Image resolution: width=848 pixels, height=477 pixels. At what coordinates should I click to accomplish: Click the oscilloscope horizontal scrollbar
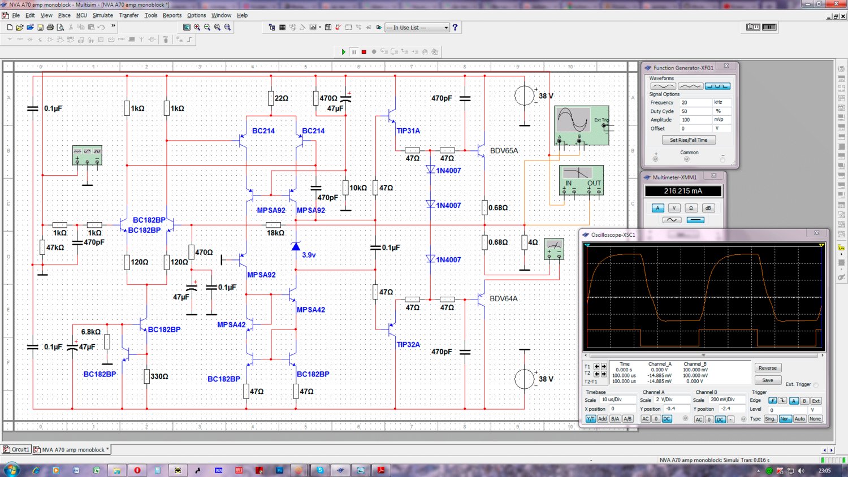coord(703,355)
